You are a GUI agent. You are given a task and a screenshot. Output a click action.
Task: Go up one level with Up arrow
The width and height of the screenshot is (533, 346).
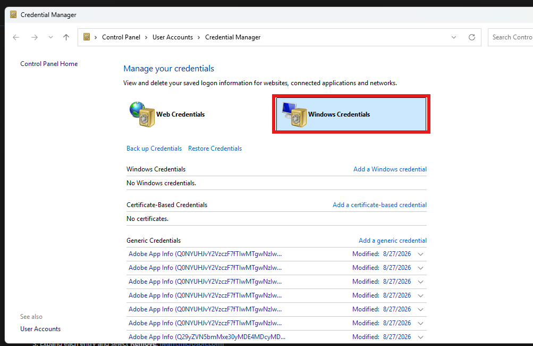[66, 37]
